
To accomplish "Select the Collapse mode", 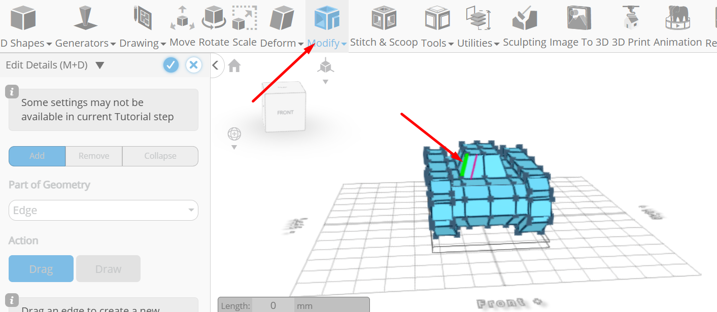I will point(160,156).
